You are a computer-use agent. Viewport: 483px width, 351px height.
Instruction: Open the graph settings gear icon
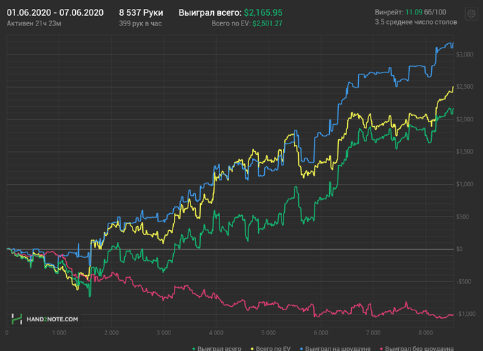(471, 14)
